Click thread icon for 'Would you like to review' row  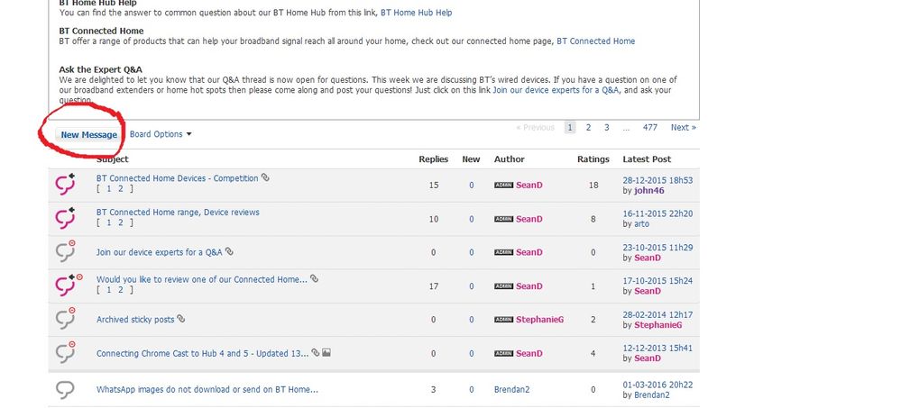68,285
